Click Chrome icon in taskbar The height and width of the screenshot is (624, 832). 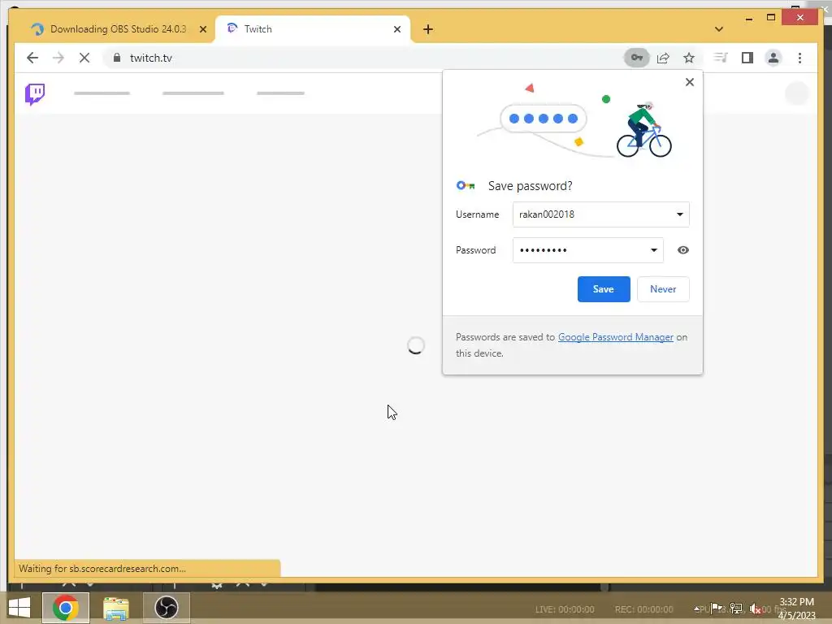65,608
